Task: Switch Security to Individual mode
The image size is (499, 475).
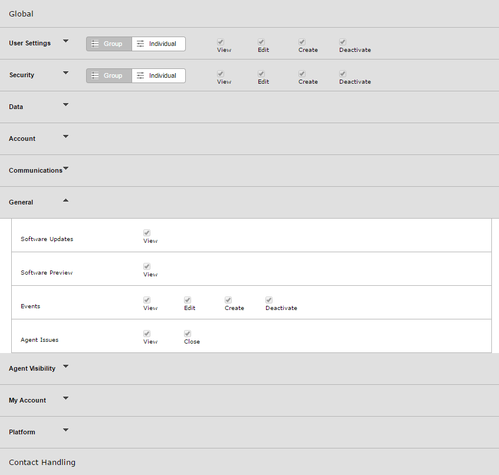Action: click(x=159, y=75)
